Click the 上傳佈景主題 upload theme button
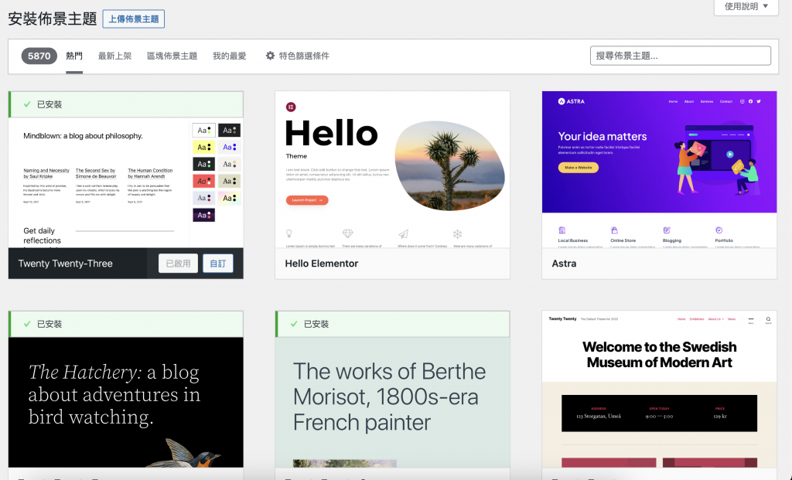Screen dimensions: 792x480 (133, 19)
